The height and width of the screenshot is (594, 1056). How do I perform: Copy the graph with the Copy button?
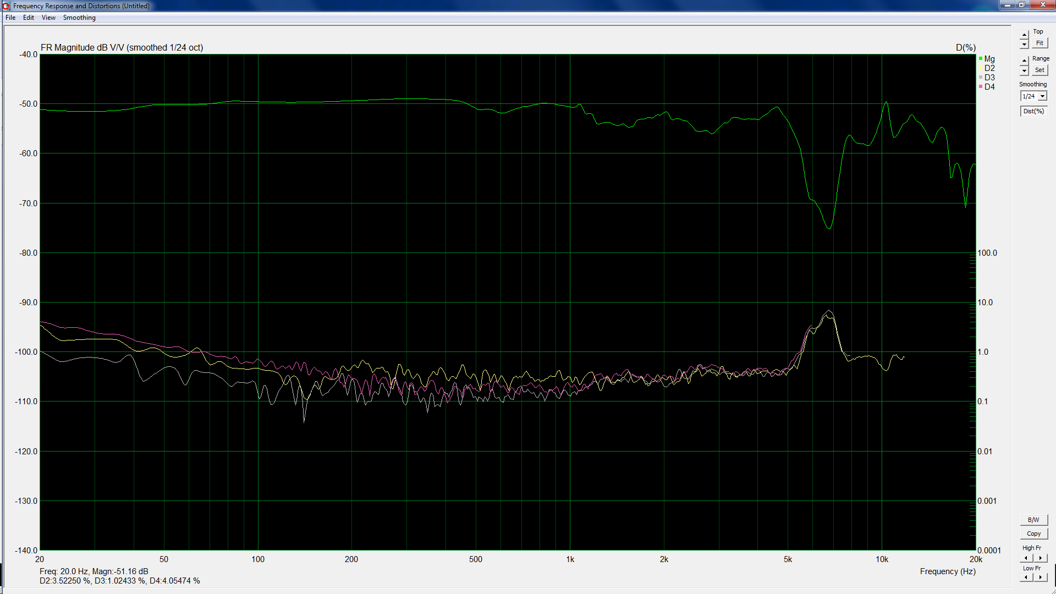(1033, 533)
